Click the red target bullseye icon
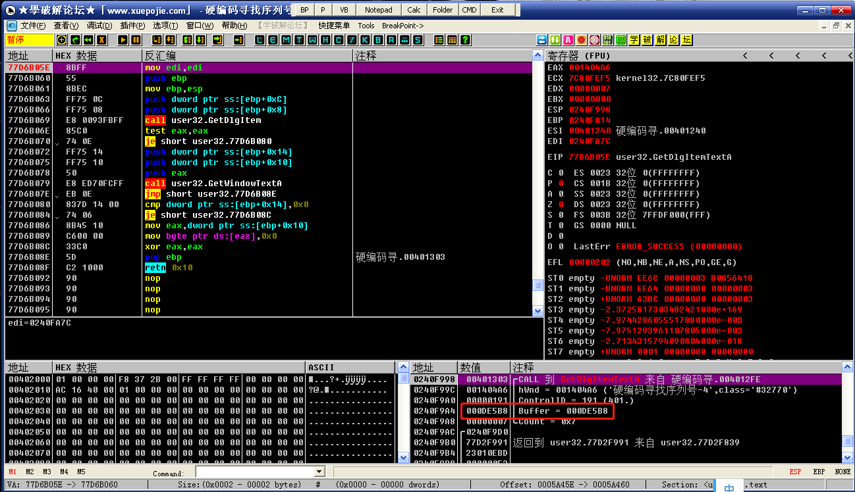The height and width of the screenshot is (492, 855). pos(594,40)
